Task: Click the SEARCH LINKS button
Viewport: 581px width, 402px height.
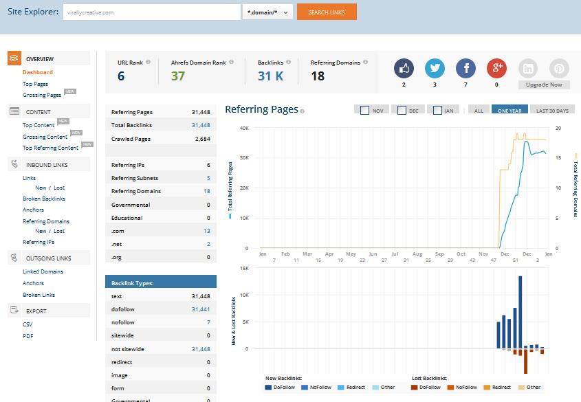Action: tap(327, 12)
